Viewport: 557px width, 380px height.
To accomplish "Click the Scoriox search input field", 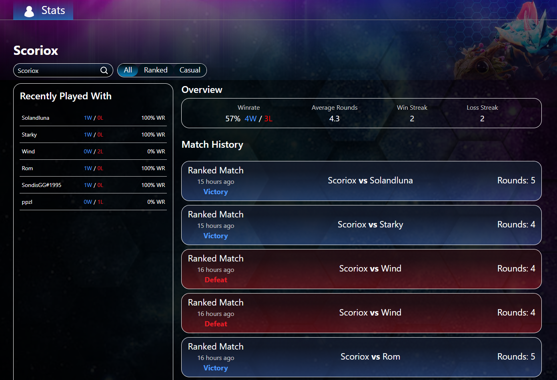I will coord(56,70).
